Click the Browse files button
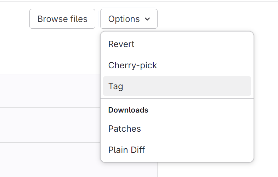Viewport: 278px width, 177px height. 62,19
